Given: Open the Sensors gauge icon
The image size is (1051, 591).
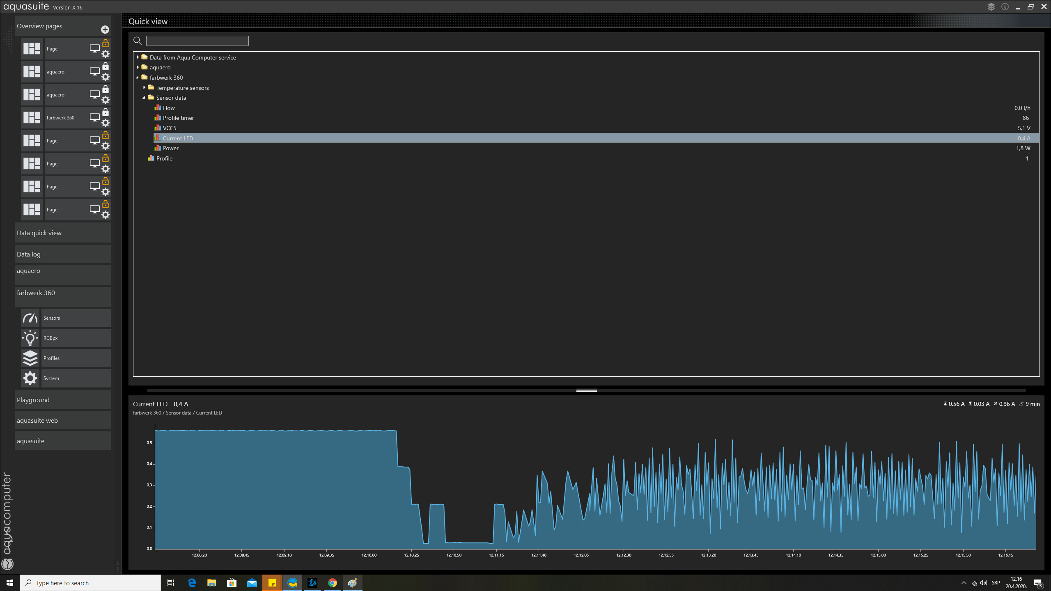Looking at the screenshot, I should [30, 318].
